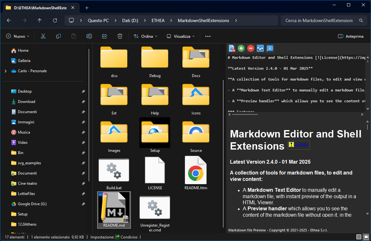Open the Nuovo dropdown menu

(18, 36)
